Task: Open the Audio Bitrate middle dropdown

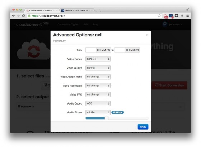Action: point(98,112)
